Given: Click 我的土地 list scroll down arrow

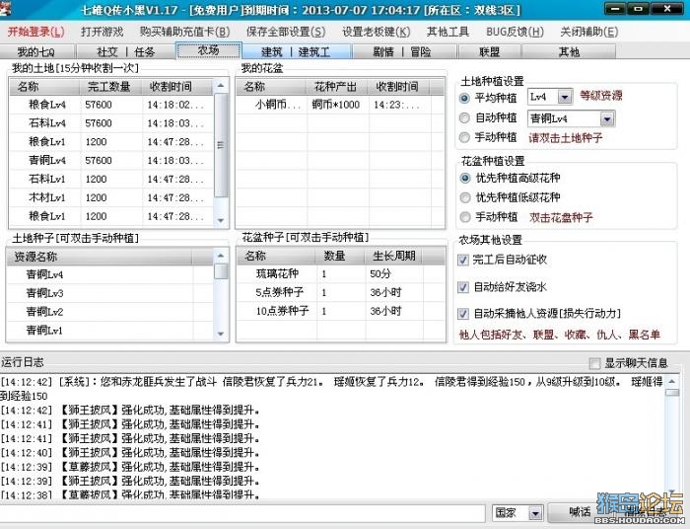Looking at the screenshot, I should pos(221,220).
